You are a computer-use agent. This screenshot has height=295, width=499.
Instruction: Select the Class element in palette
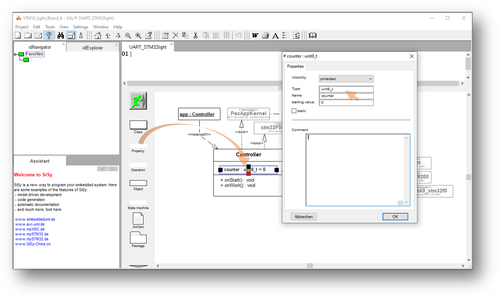tap(138, 125)
